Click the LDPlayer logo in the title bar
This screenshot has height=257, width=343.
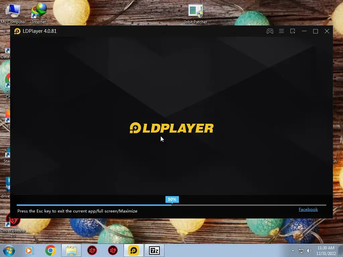click(17, 31)
